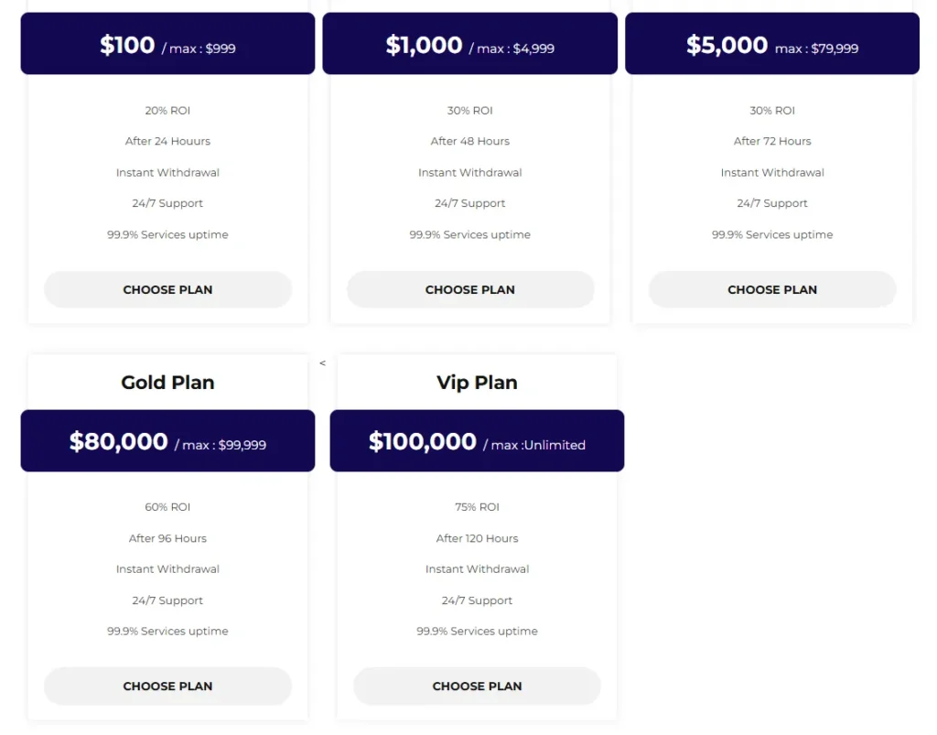Click the 20% ROI text
The image size is (937, 735).
click(x=167, y=111)
